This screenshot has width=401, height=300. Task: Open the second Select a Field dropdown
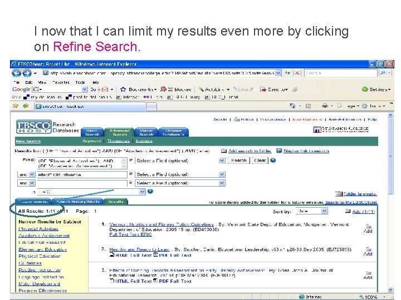(222, 174)
